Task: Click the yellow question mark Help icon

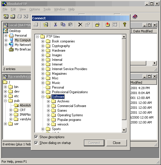Action: point(125,25)
